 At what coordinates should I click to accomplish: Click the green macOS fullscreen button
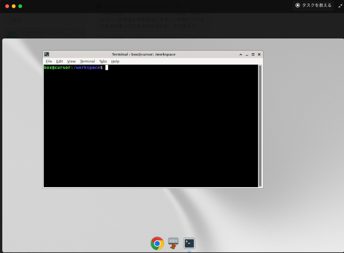(x=20, y=6)
